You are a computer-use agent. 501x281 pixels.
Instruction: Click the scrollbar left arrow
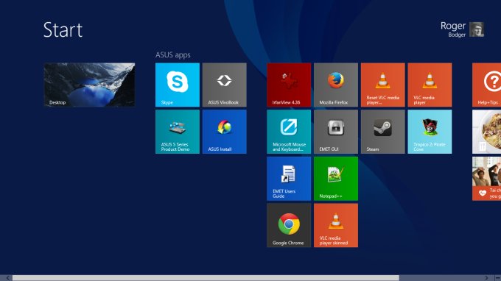pos(7,278)
